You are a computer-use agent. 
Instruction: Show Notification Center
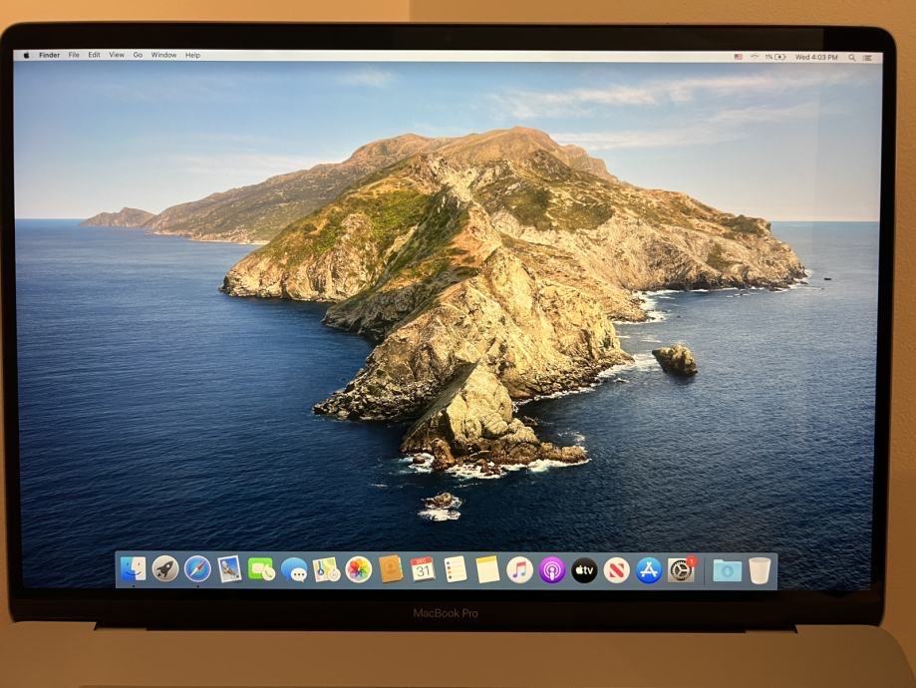coord(868,57)
